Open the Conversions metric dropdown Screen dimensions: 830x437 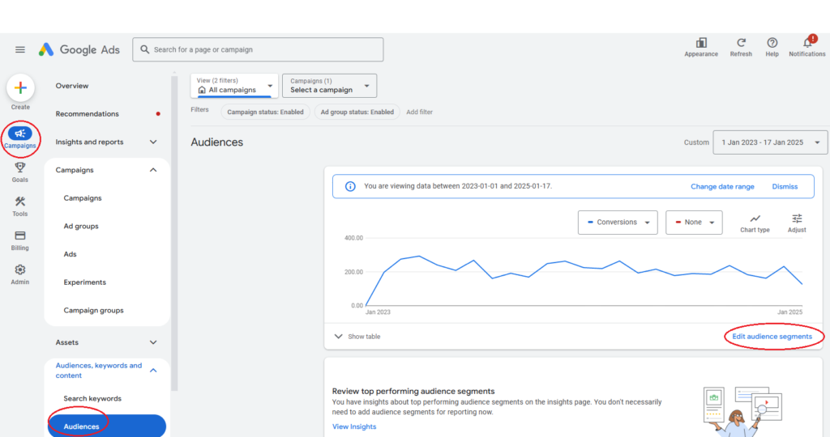point(618,223)
